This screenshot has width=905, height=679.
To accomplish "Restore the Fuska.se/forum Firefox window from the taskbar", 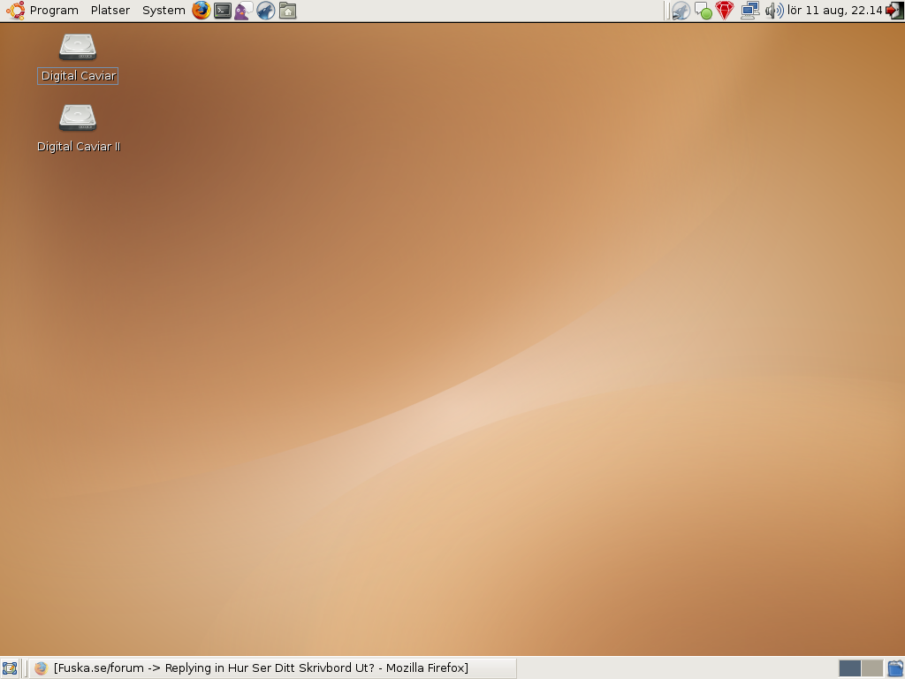I will pos(272,668).
